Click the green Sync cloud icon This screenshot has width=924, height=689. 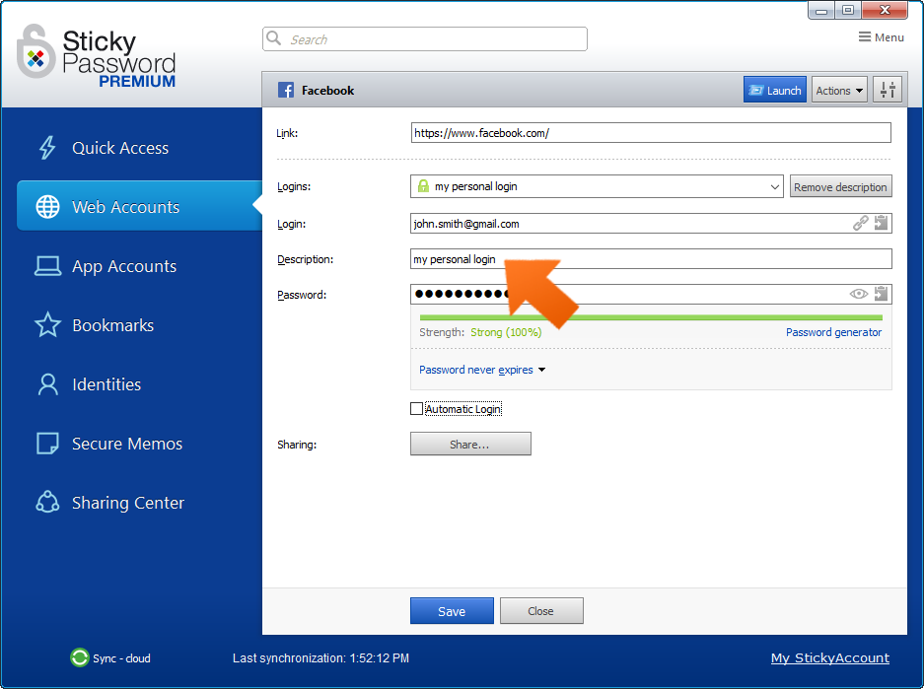tap(79, 657)
